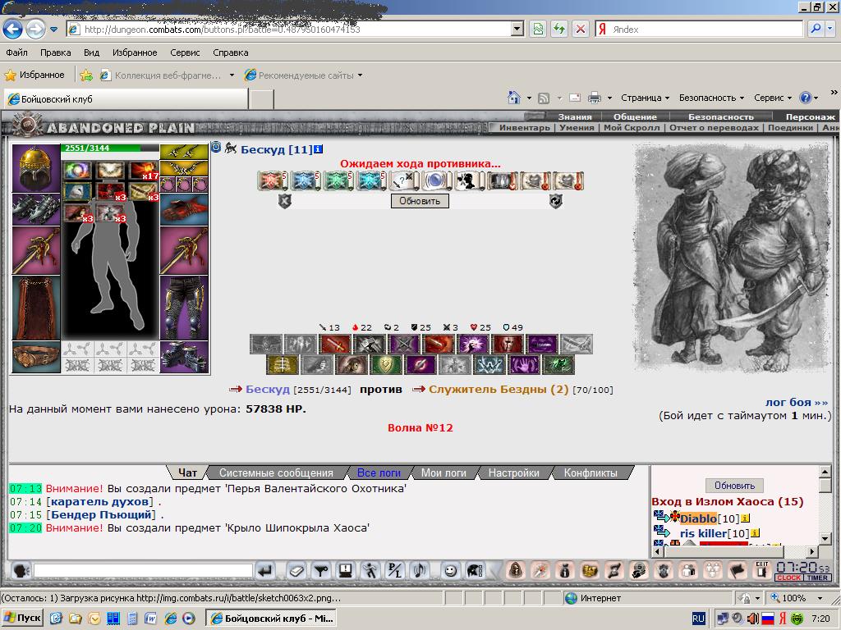Use the green shield defense technique
The height and width of the screenshot is (630, 841).
pos(385,365)
